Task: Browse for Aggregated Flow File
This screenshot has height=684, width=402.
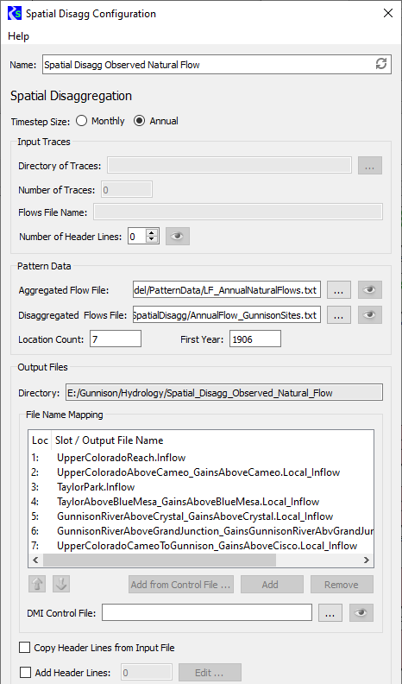Action: (339, 289)
